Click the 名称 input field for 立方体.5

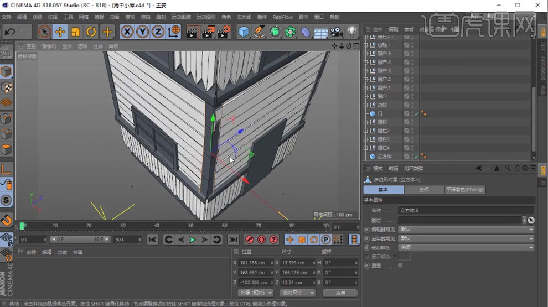tap(466, 210)
